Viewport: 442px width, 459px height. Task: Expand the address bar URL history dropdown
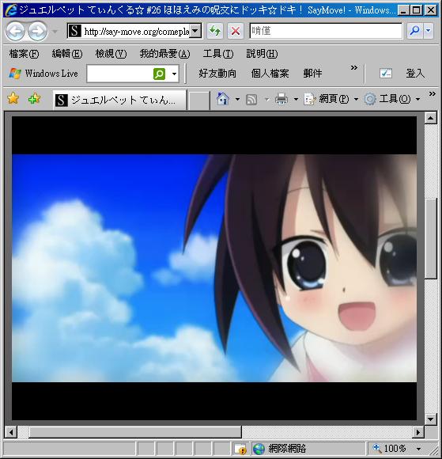[195, 31]
